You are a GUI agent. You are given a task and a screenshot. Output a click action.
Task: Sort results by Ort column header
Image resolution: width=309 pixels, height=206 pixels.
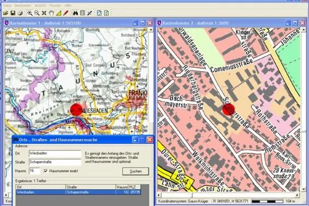click(x=41, y=187)
